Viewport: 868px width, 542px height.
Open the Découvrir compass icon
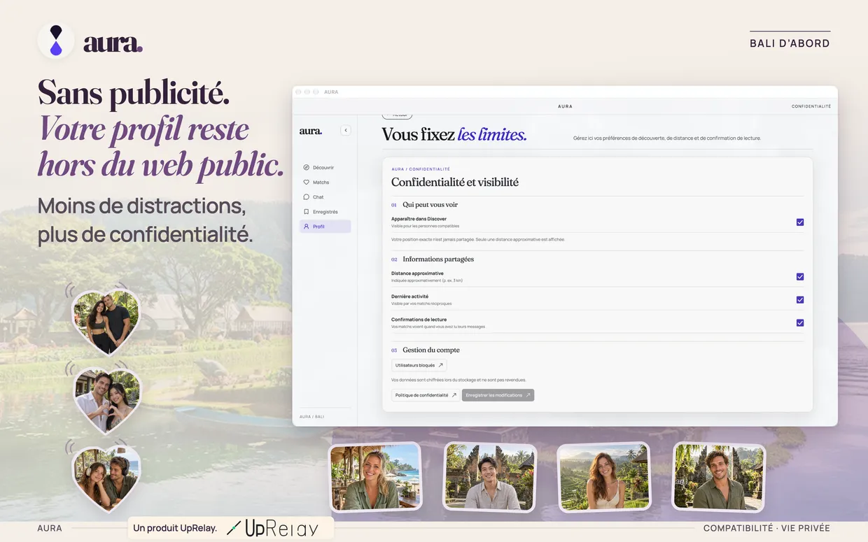coord(306,168)
